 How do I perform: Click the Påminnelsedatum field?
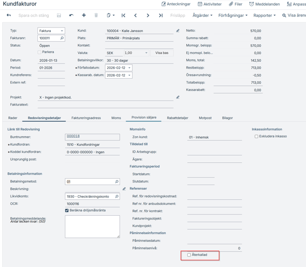[x=215, y=241]
